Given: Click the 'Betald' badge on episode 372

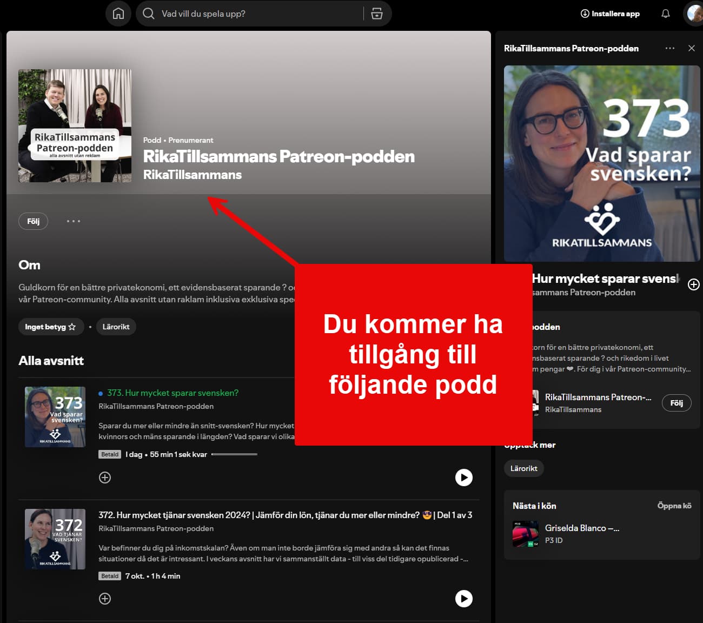Looking at the screenshot, I should [110, 576].
